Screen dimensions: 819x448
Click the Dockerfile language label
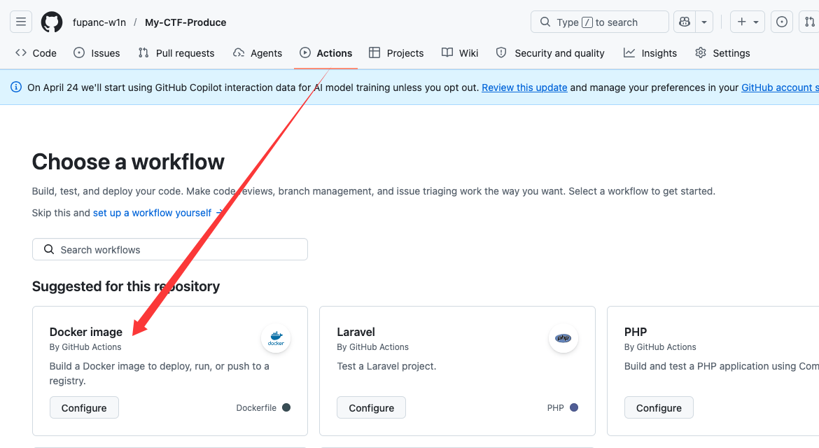pos(256,408)
